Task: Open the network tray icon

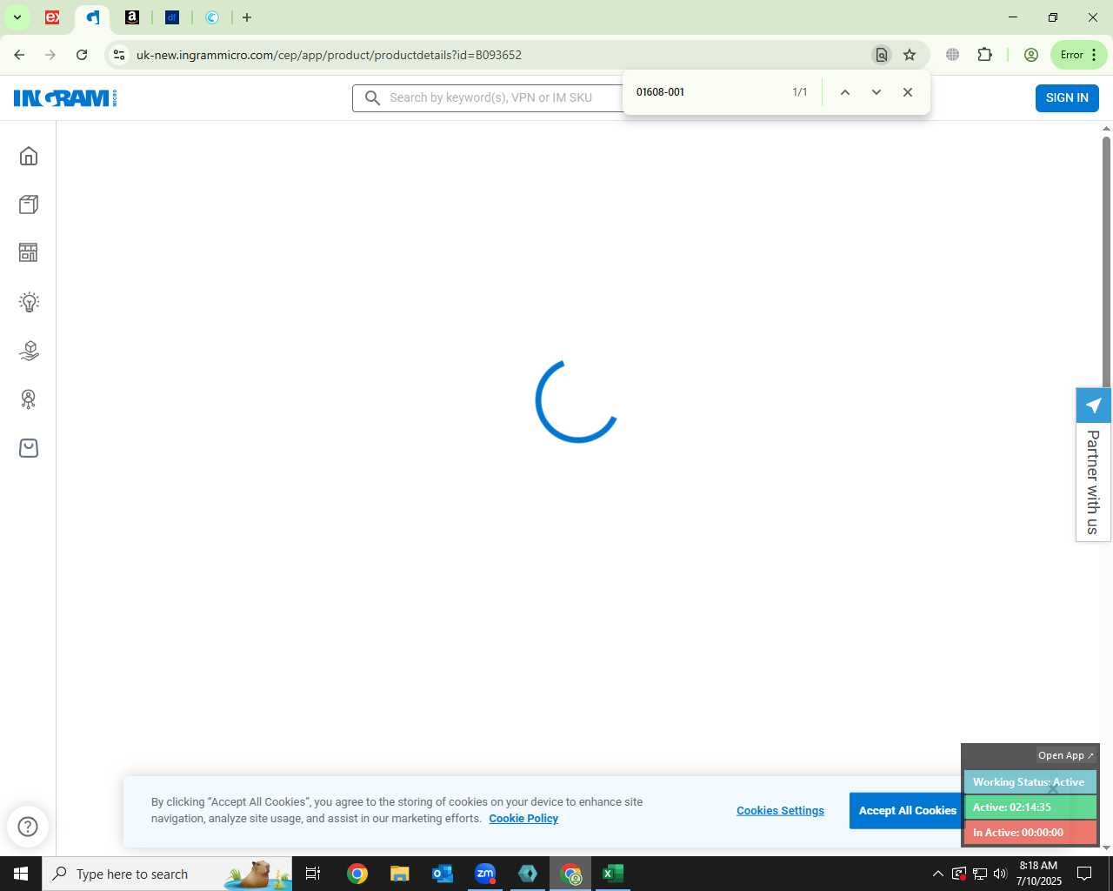Action: point(979,874)
